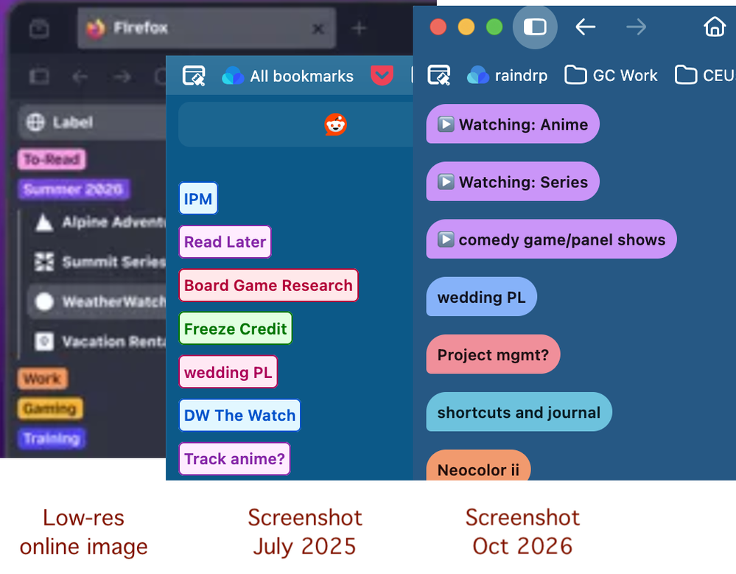736x574 pixels.
Task: Go back using the left arrow
Action: [585, 27]
